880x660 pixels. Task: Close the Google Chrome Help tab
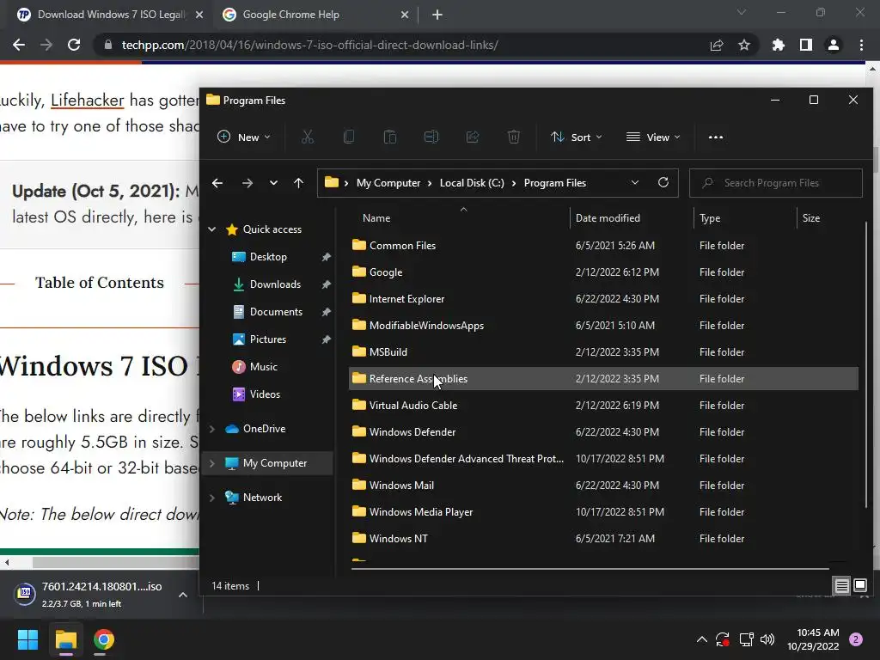pos(405,15)
